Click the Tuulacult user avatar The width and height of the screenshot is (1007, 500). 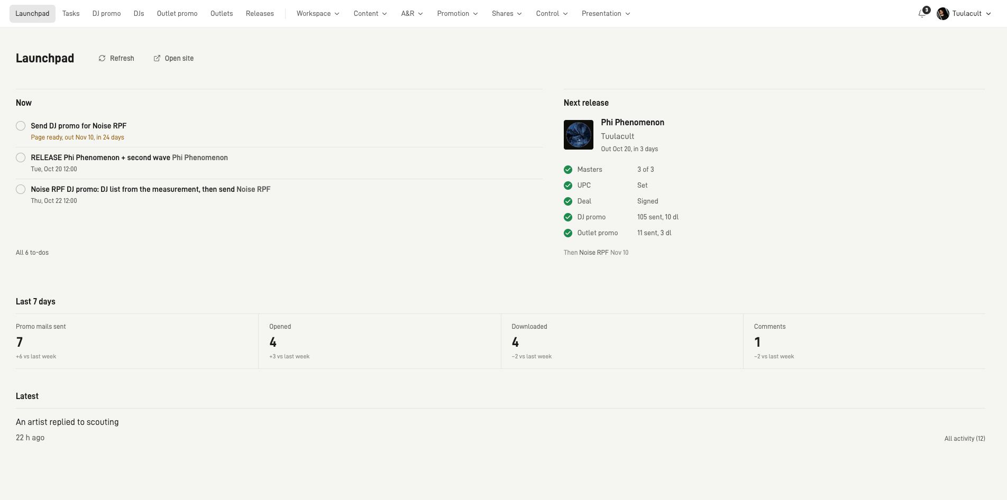942,14
